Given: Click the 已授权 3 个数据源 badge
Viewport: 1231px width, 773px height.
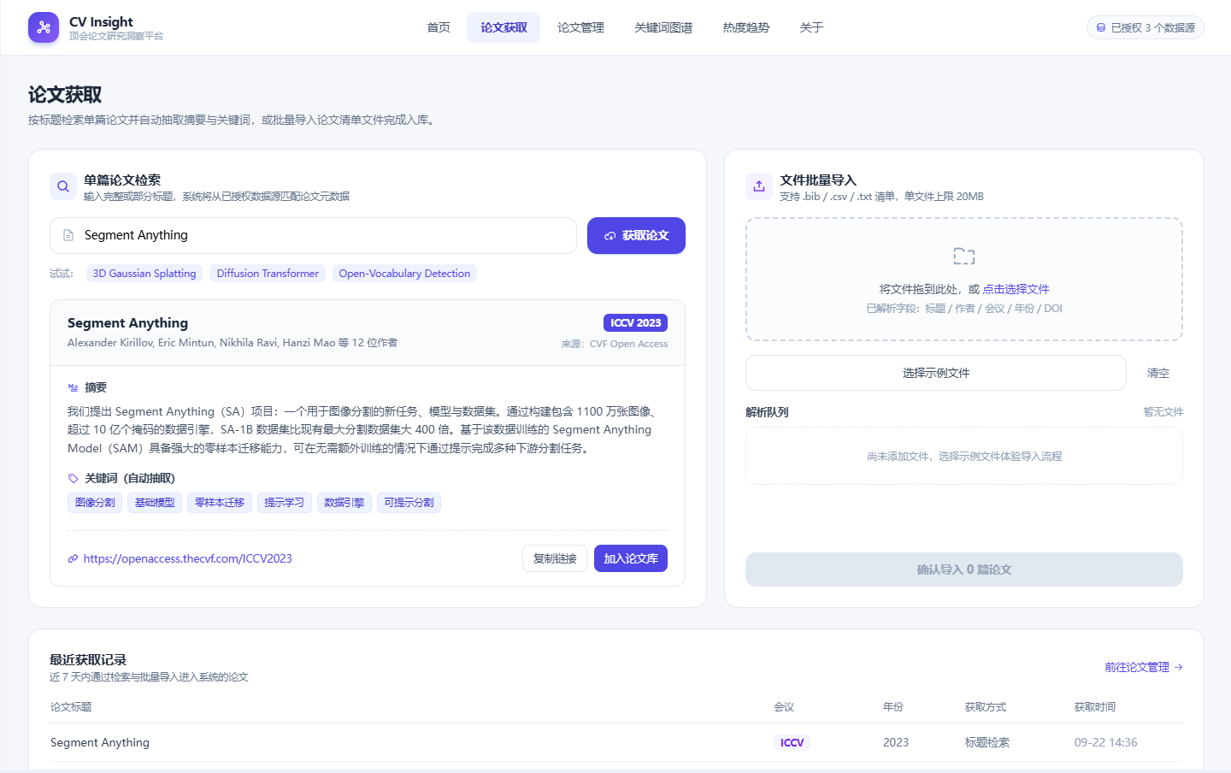Looking at the screenshot, I should (x=1146, y=27).
